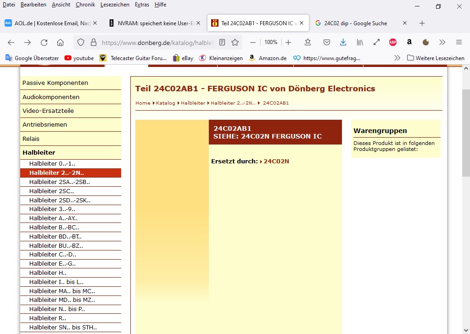The width and height of the screenshot is (470, 334).
Task: Open the browser home page icon
Action: pos(60,43)
